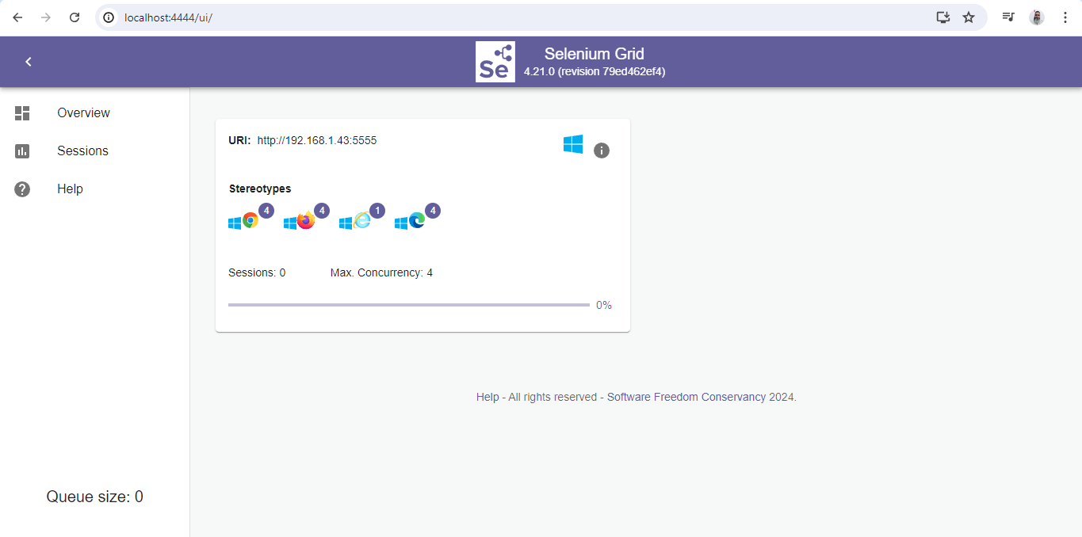
Task: Open the Chrome three-dot menu
Action: point(1065,17)
